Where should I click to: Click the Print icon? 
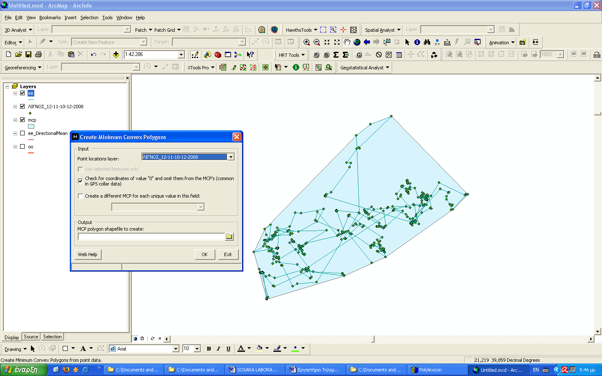[38, 55]
